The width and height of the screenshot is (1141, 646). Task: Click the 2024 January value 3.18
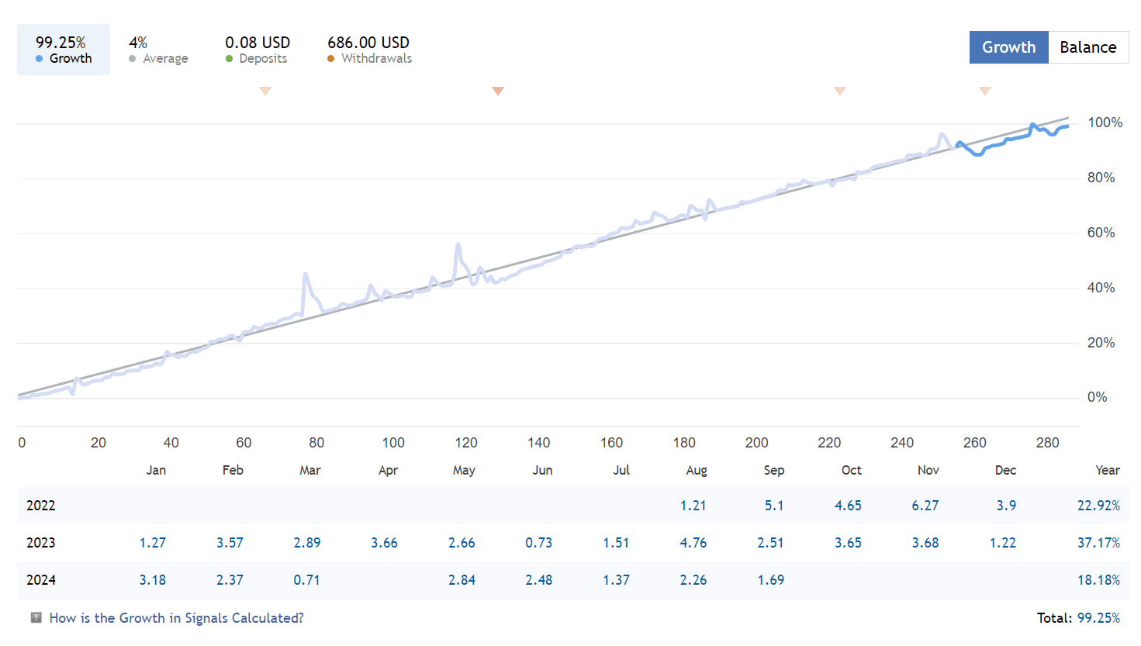[x=153, y=580]
